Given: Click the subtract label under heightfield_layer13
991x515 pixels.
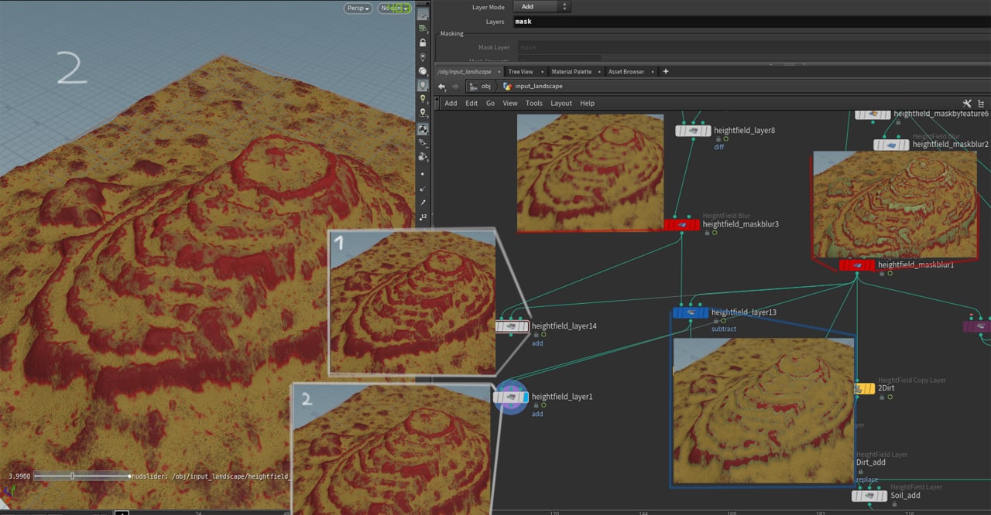Looking at the screenshot, I should 724,329.
